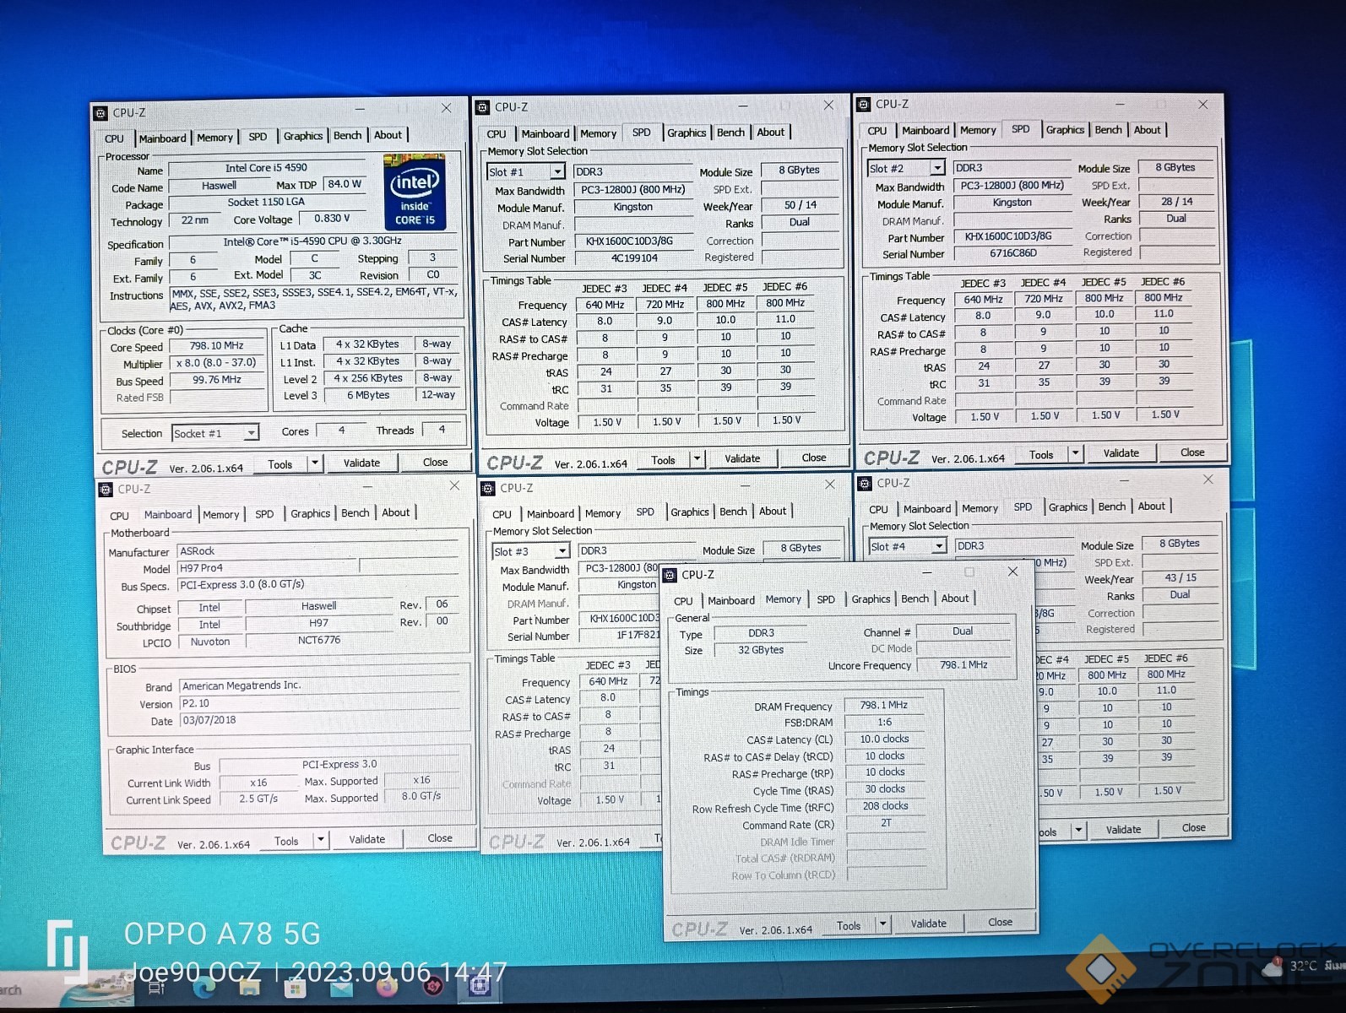1346x1013 pixels.
Task: Expand the Tools arrow in the front Memory window
Action: click(x=883, y=924)
